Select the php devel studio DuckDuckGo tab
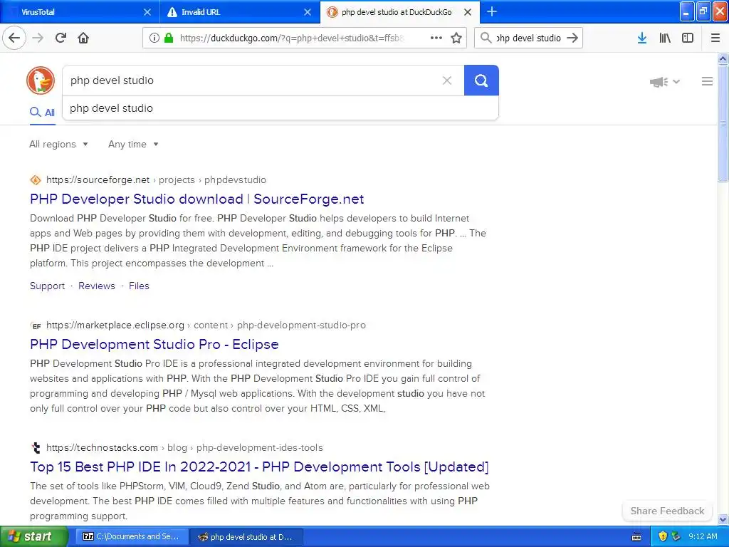Screen dimensions: 729x547 [400, 12]
